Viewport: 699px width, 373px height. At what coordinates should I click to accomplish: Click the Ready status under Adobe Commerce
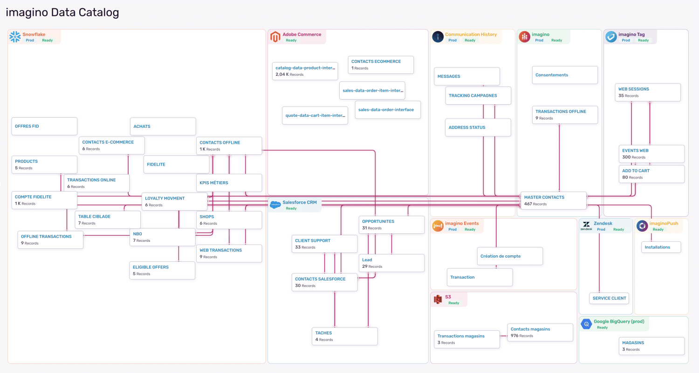point(291,40)
